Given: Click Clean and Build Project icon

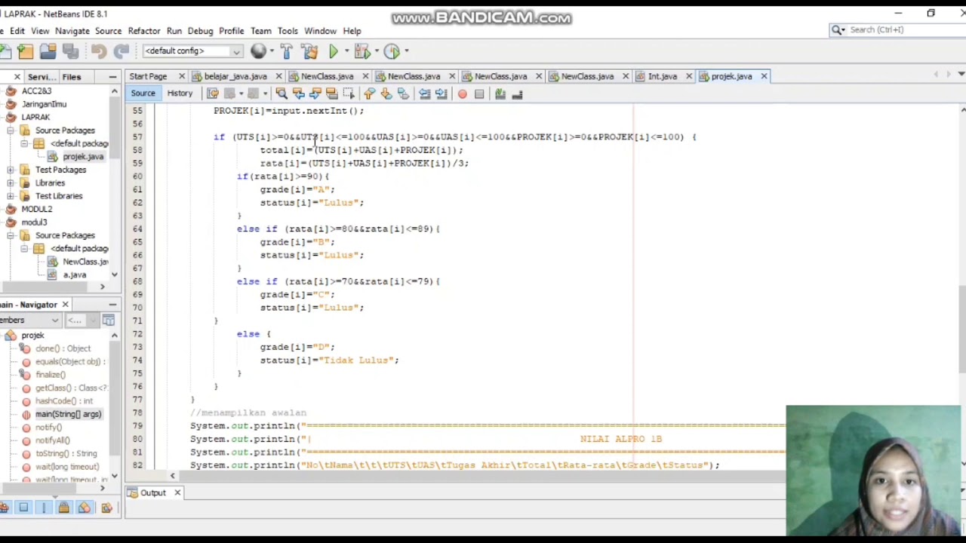Looking at the screenshot, I should tap(309, 51).
